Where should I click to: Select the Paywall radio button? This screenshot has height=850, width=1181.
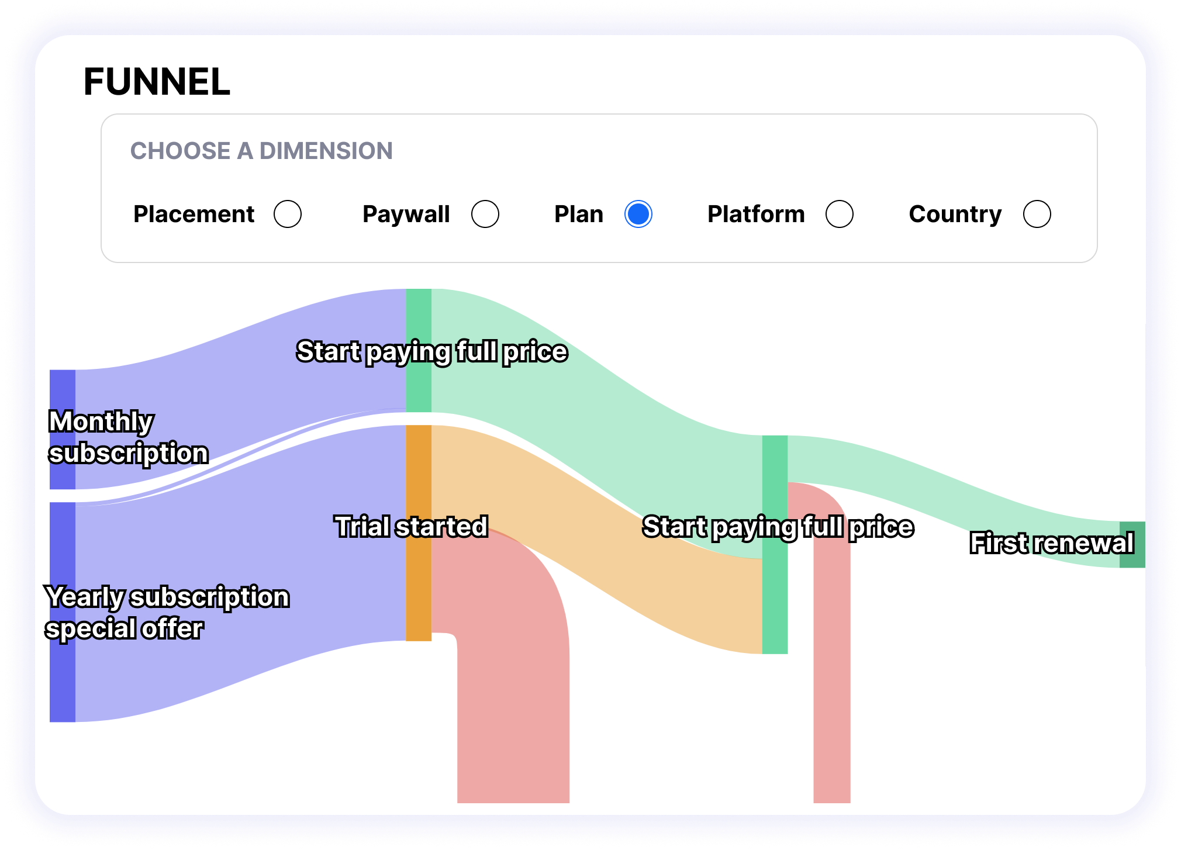[x=485, y=214]
